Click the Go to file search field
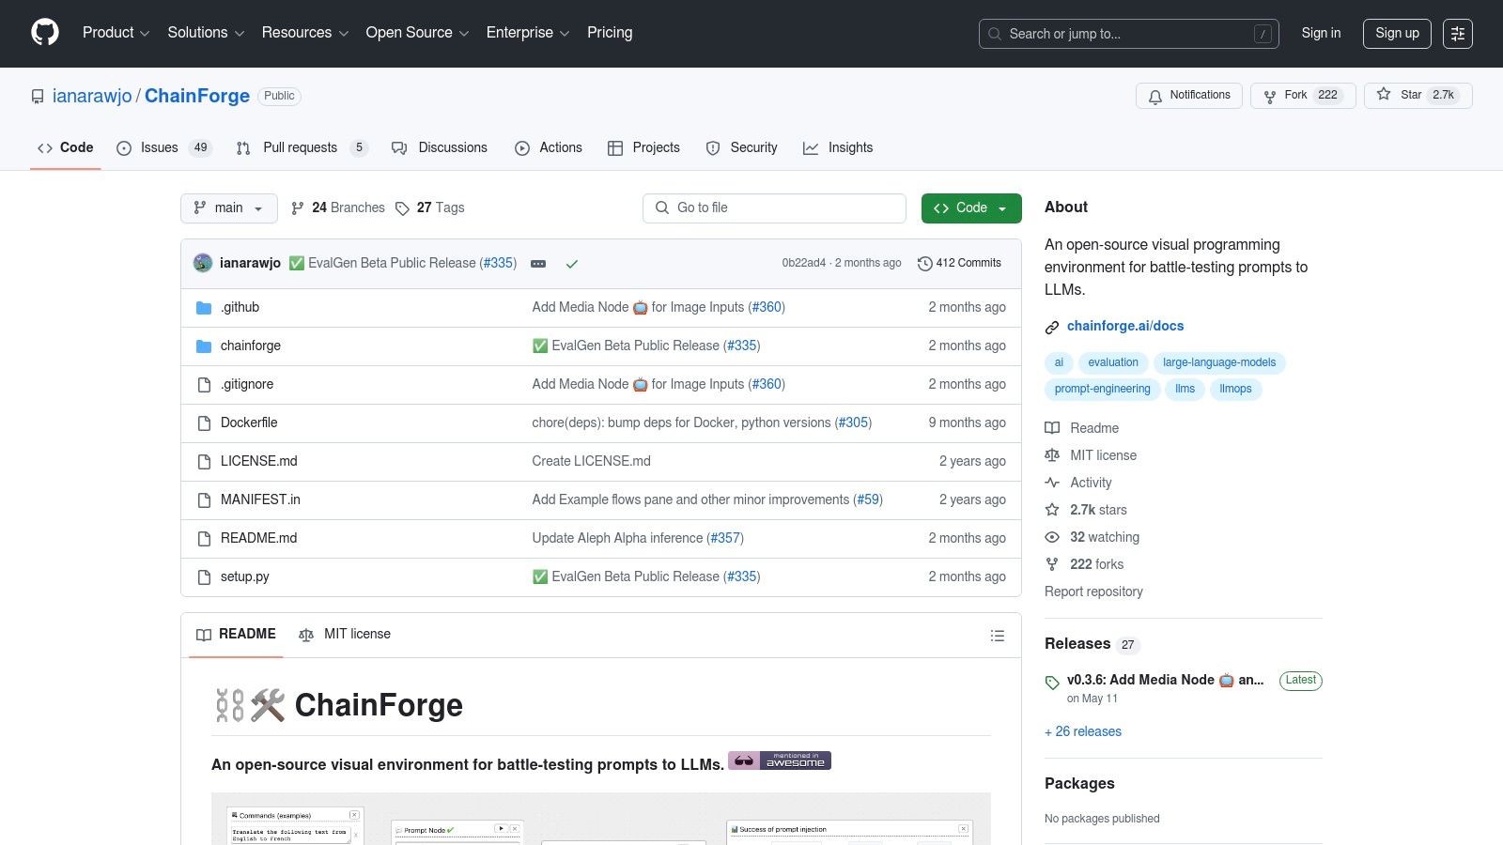This screenshot has width=1503, height=845. tap(774, 208)
